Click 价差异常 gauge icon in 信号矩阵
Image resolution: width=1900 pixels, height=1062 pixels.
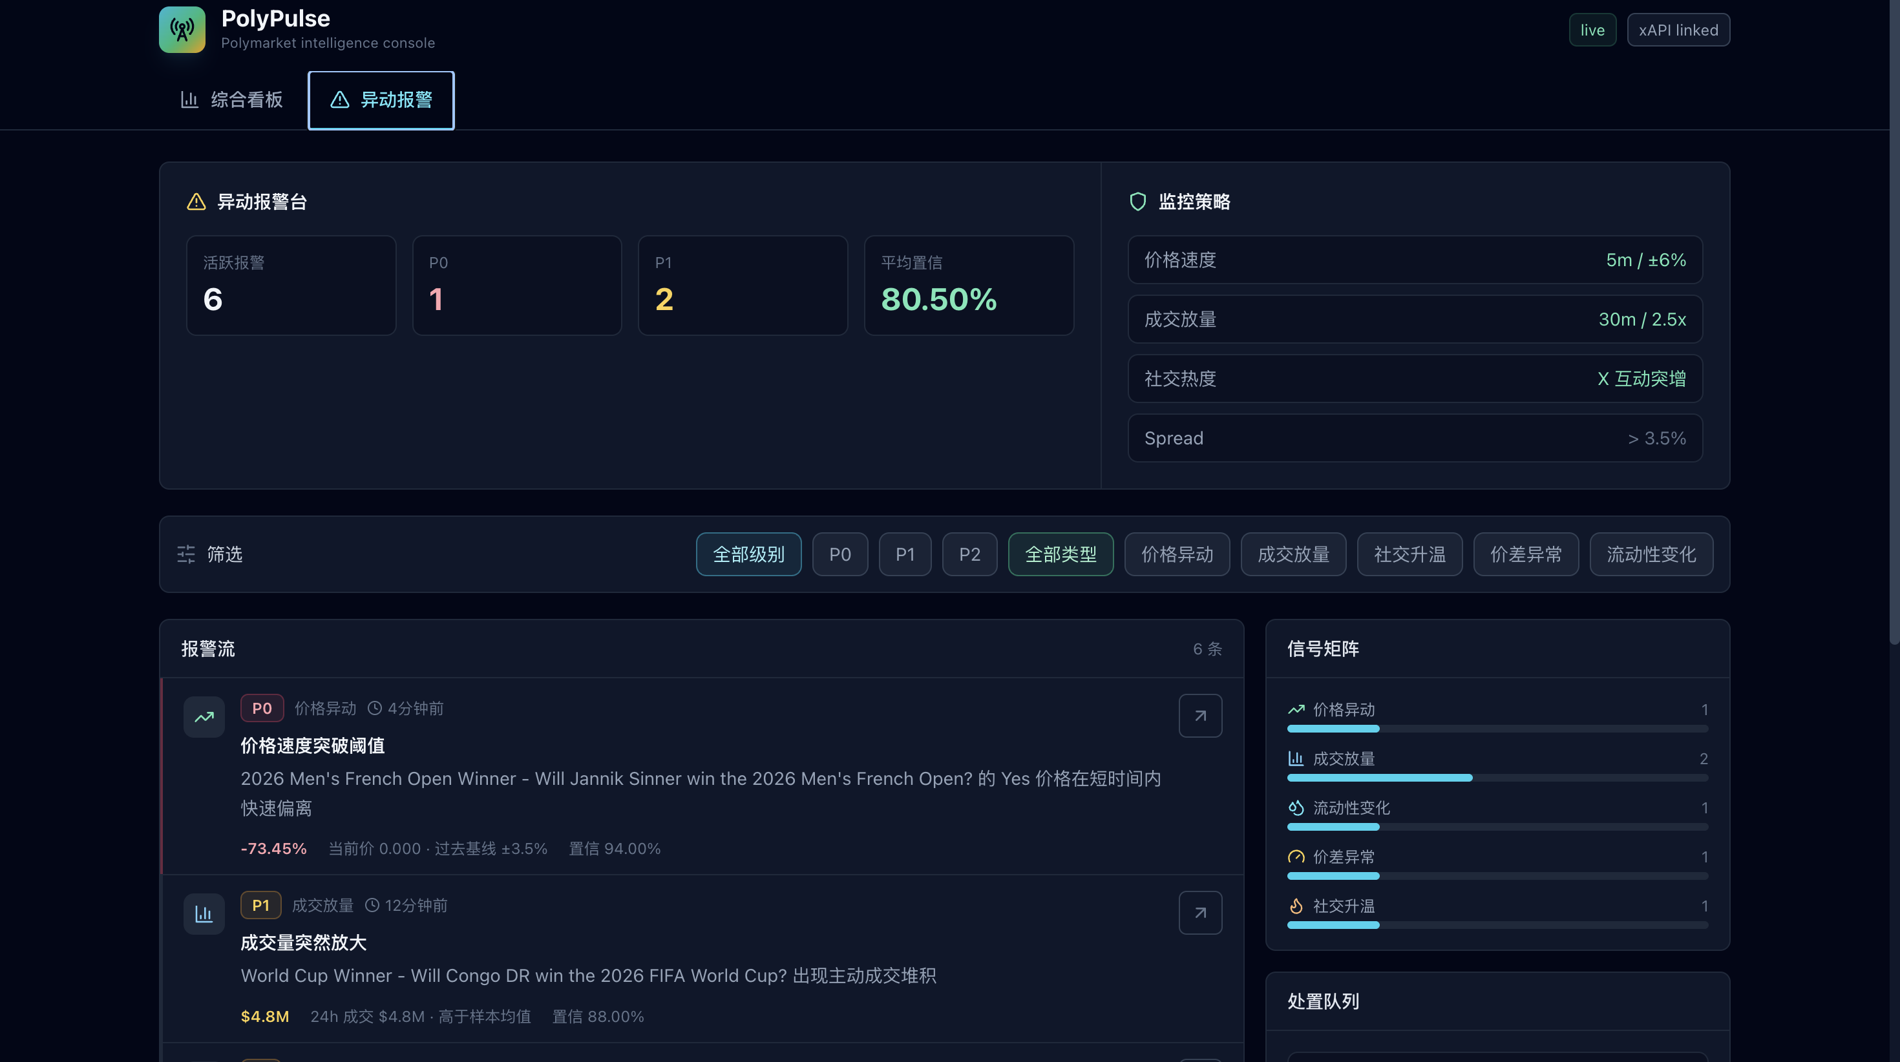pos(1296,857)
